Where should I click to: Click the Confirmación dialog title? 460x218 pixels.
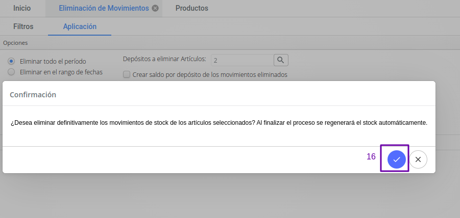(33, 95)
